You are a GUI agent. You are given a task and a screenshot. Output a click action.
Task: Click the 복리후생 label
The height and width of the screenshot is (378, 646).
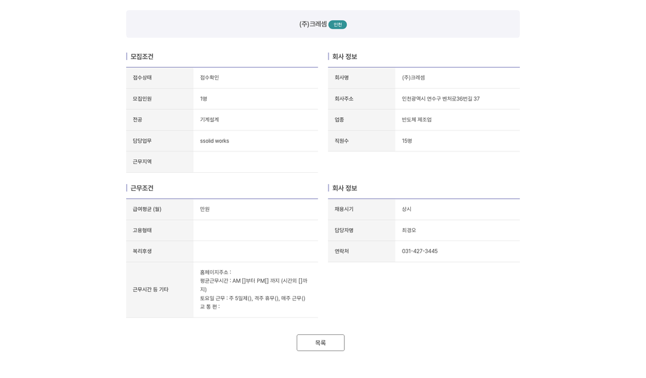pyautogui.click(x=142, y=251)
